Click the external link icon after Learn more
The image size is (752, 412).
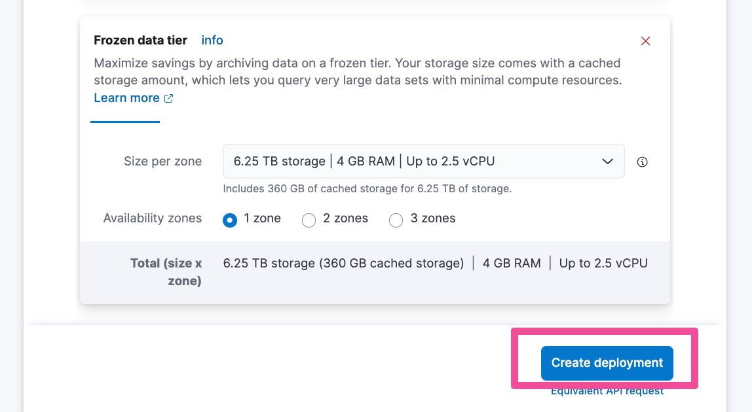169,98
